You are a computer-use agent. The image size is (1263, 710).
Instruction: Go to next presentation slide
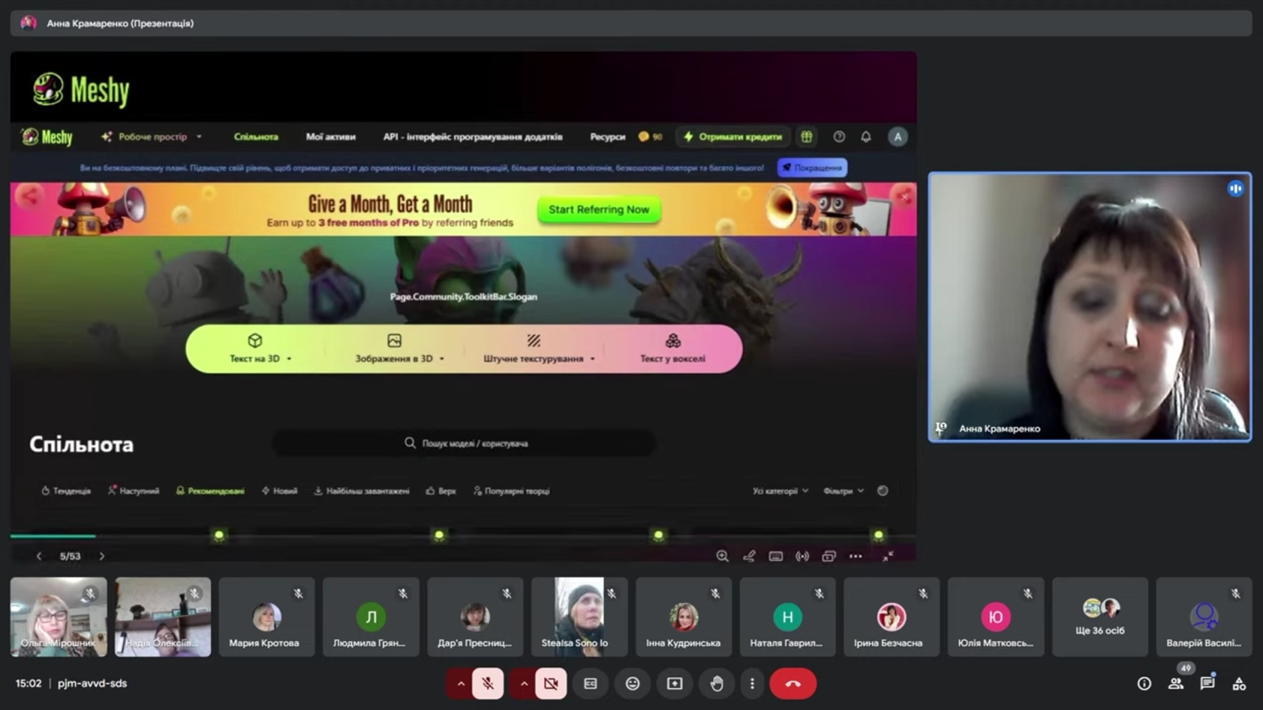coord(102,556)
